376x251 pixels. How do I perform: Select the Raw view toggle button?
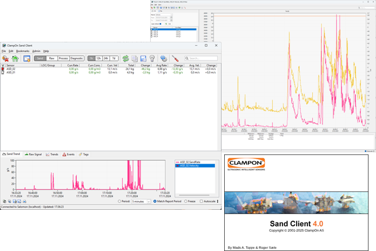[x=52, y=58]
